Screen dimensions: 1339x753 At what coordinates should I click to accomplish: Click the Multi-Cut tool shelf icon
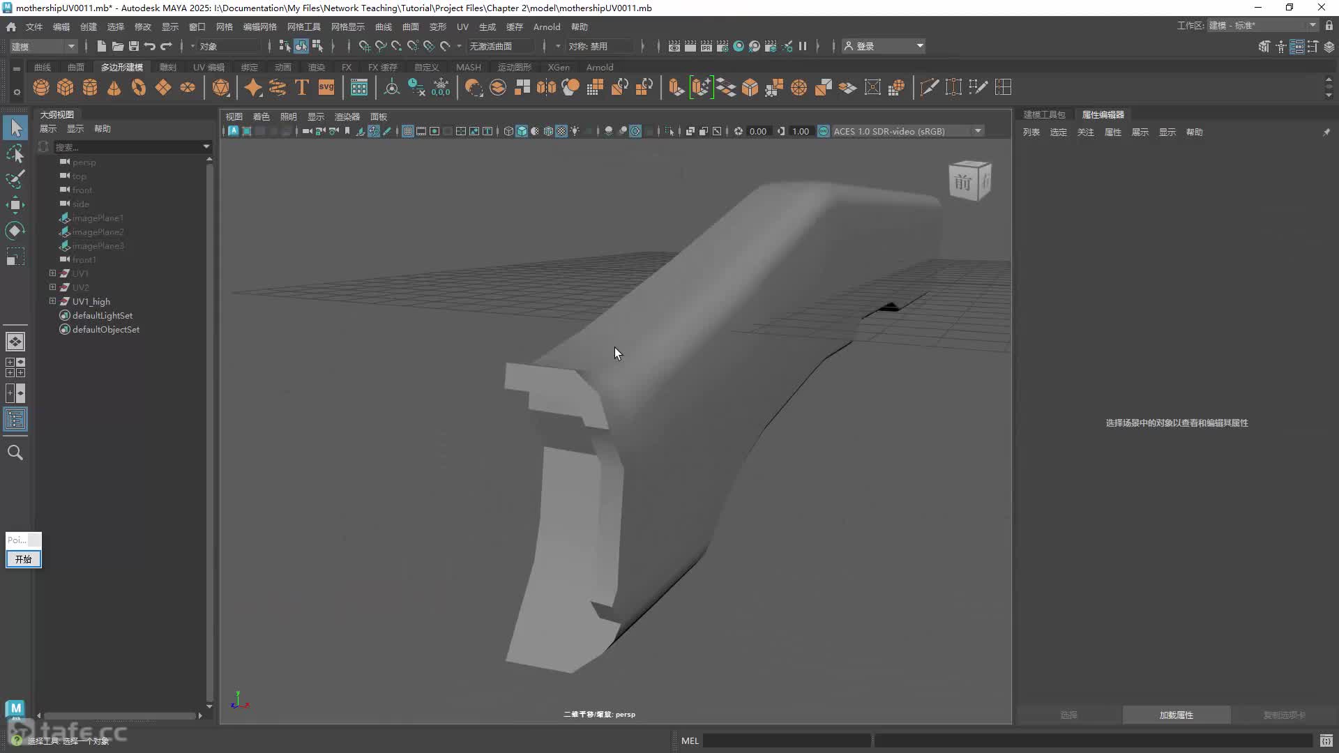coord(929,87)
